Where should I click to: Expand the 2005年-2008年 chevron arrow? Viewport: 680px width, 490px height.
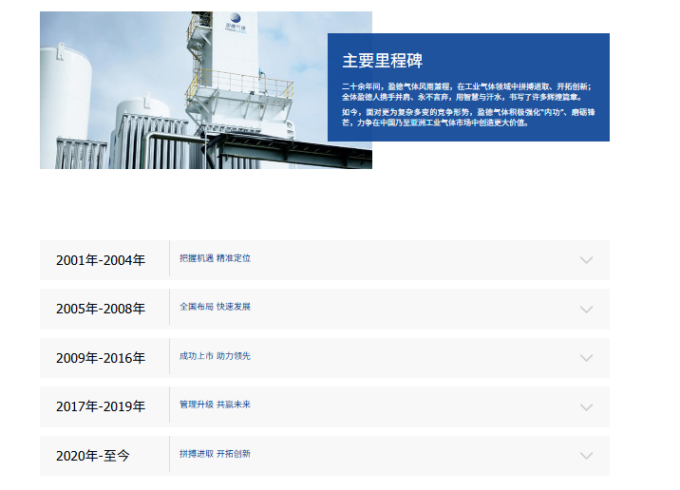tap(586, 310)
